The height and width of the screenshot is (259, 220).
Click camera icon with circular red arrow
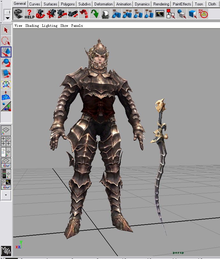click(x=40, y=14)
